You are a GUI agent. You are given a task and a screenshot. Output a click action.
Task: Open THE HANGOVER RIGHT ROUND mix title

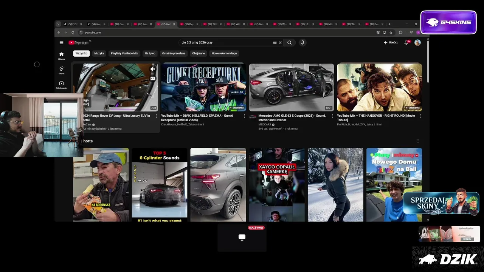click(x=376, y=118)
